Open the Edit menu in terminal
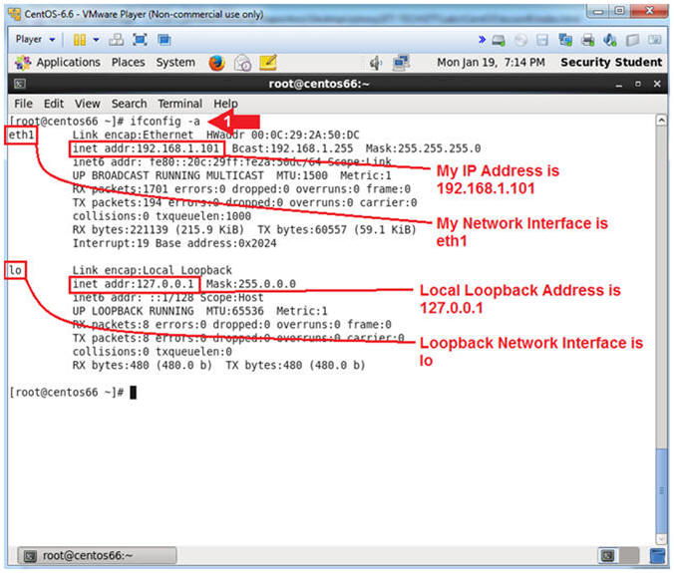This screenshot has height=573, width=674. (54, 104)
